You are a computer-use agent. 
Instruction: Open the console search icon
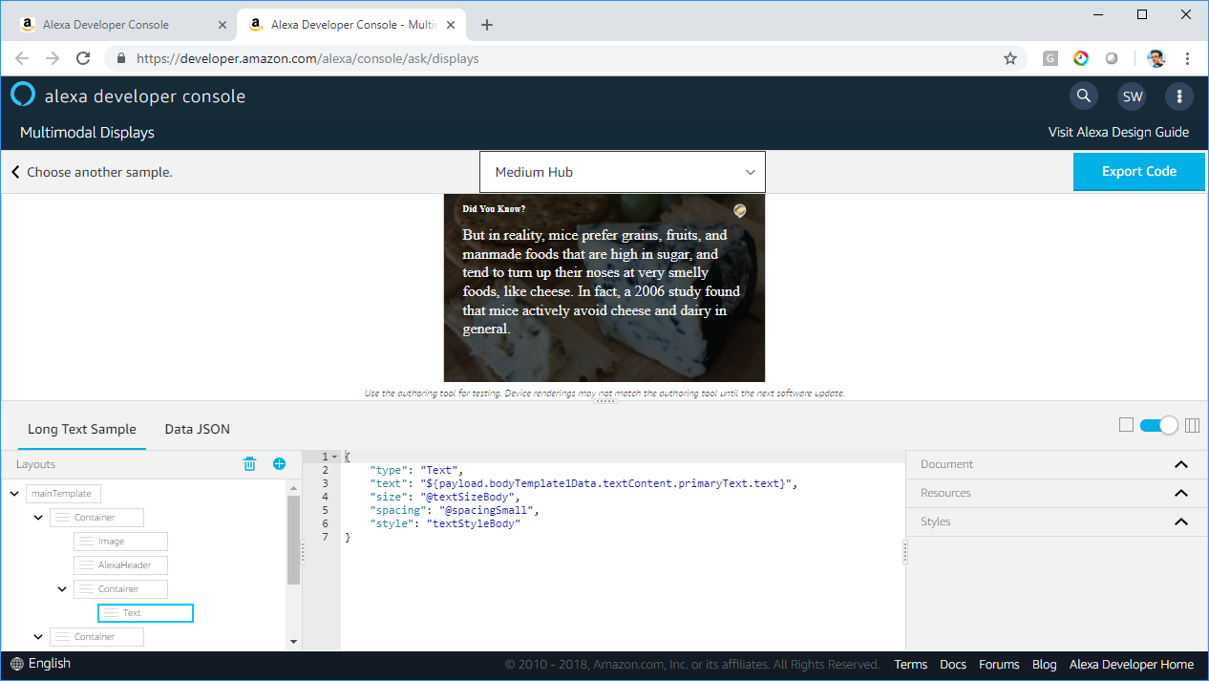[x=1083, y=96]
